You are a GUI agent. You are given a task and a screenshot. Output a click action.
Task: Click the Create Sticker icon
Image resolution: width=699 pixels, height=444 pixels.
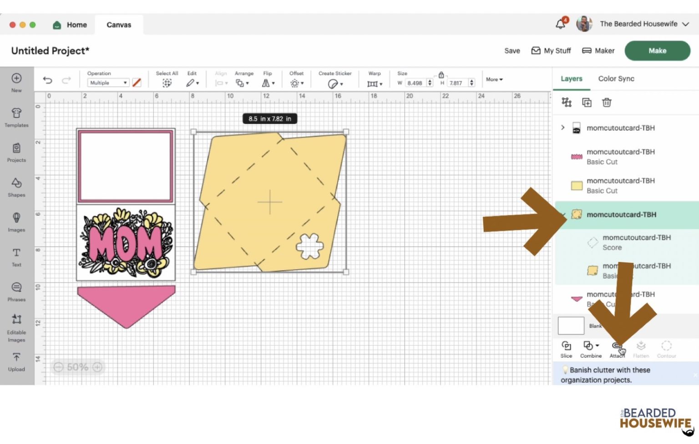click(334, 83)
